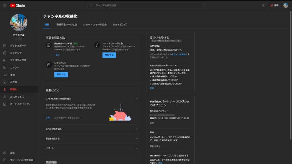Click このトピックを表示しない
292x164 pixels.
tap(67, 118)
